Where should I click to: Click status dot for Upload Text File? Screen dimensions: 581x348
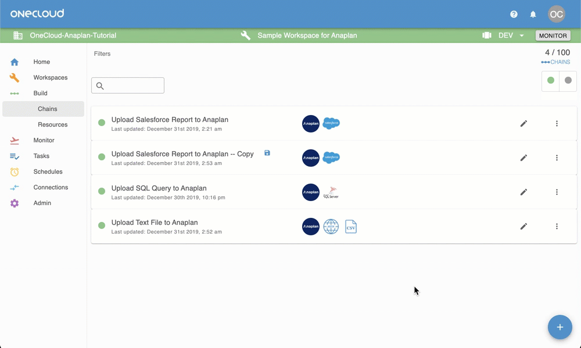coord(102,225)
